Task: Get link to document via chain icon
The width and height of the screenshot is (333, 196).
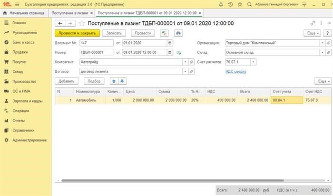Action: (313, 23)
